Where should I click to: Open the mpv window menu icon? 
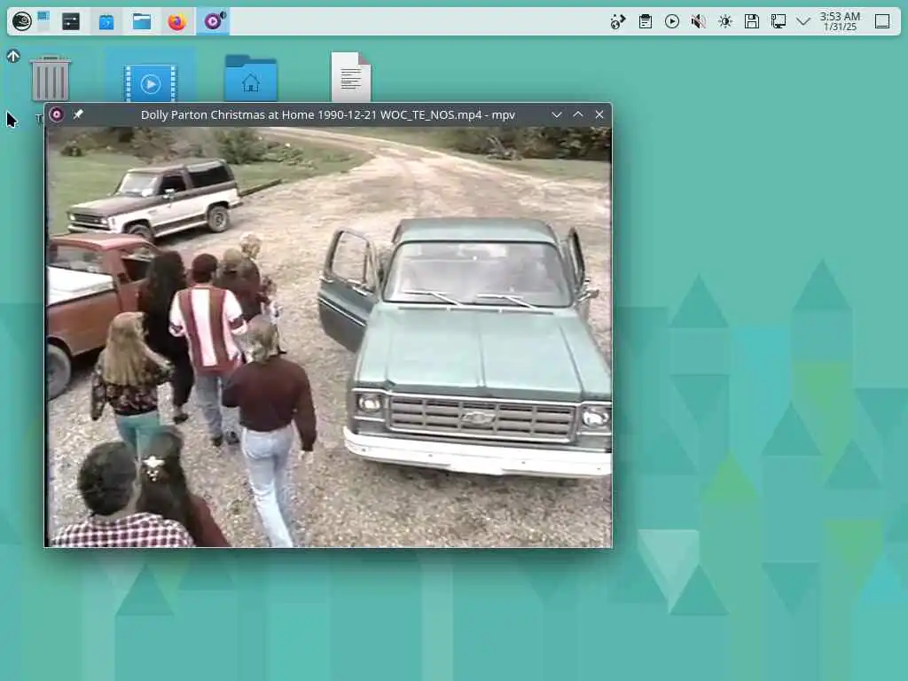tap(57, 114)
